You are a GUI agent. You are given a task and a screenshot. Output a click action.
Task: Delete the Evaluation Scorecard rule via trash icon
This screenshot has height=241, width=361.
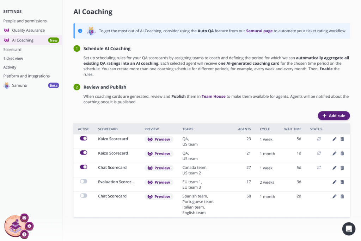point(342,182)
